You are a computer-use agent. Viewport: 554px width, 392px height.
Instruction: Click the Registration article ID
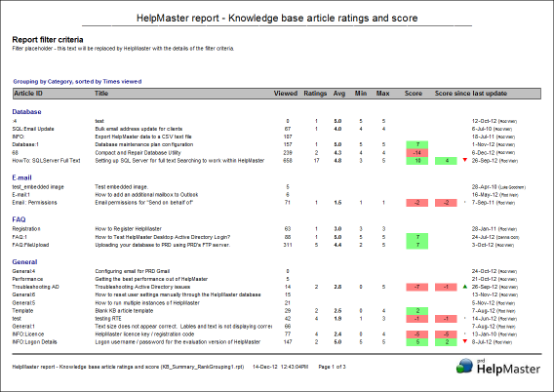(26, 229)
